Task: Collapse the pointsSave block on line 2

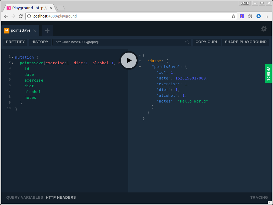Action: click(x=13, y=63)
